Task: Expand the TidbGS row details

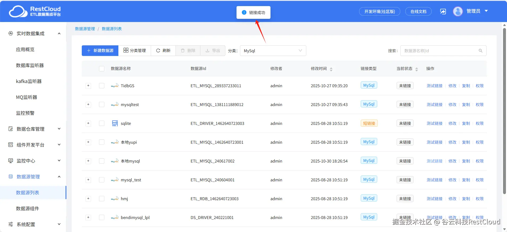Action: pyautogui.click(x=88, y=86)
